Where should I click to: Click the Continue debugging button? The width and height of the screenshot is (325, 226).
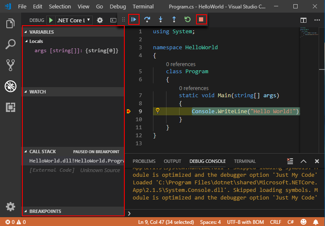134,19
